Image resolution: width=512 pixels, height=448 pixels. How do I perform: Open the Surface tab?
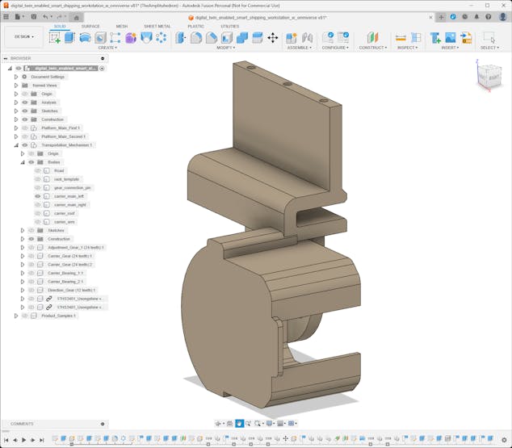pos(90,26)
